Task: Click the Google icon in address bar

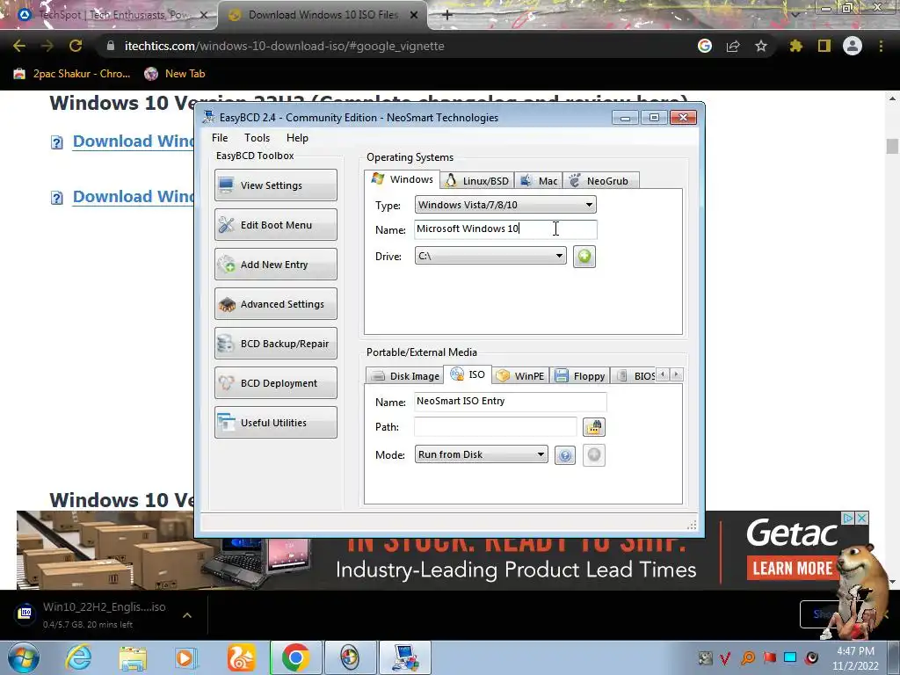Action: pos(705,46)
